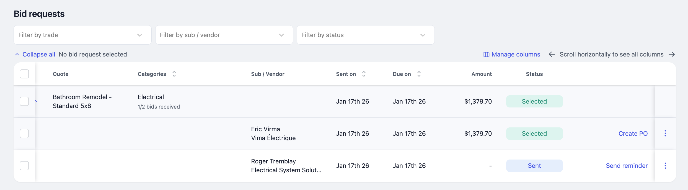
Task: Select the Eric Virma bid checkbox
Action: (x=24, y=133)
